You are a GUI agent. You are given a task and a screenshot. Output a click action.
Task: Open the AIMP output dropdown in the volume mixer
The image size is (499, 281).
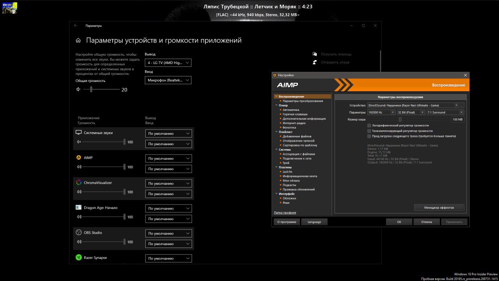click(168, 158)
